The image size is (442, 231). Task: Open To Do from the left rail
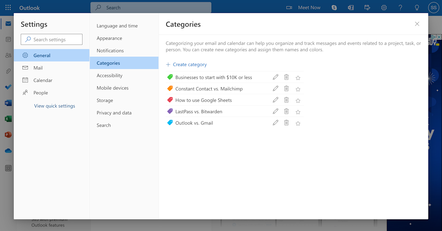click(x=8, y=87)
